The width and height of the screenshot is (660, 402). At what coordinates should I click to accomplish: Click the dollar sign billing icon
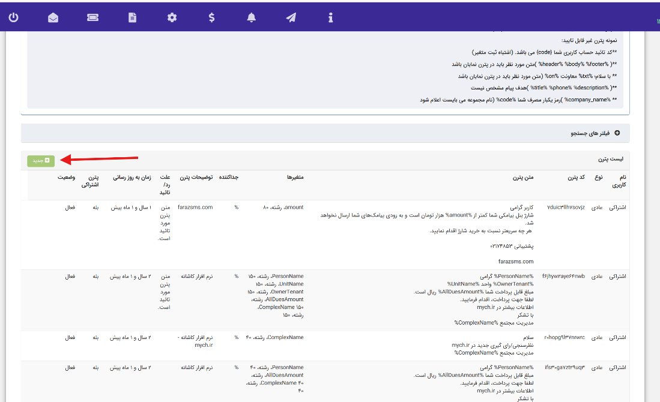[212, 17]
